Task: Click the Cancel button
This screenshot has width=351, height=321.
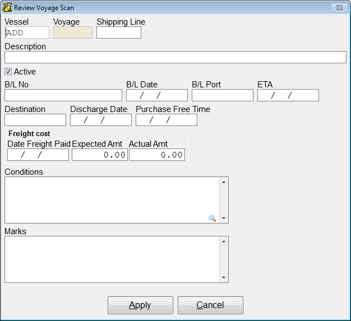Action: (210, 305)
